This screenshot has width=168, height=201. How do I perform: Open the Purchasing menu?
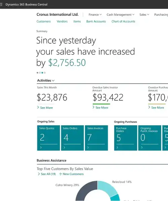click(x=161, y=15)
